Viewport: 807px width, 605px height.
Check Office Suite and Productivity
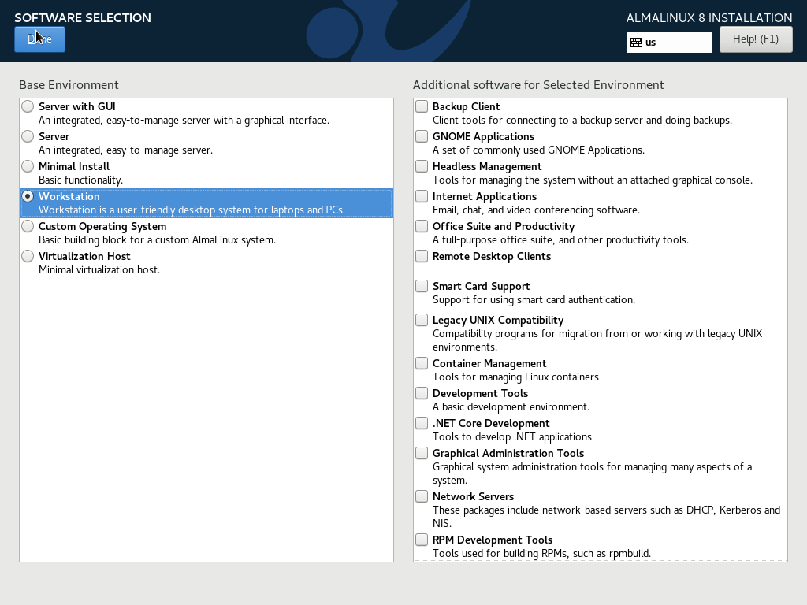tap(422, 226)
